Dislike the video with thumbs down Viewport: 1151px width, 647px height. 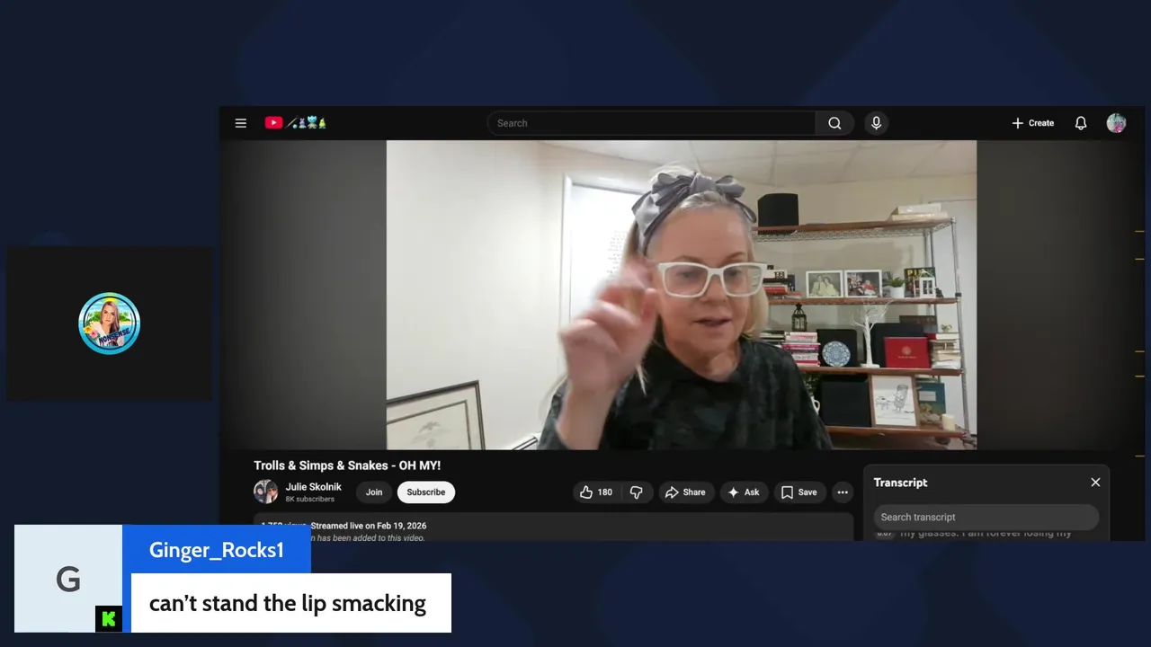click(636, 492)
